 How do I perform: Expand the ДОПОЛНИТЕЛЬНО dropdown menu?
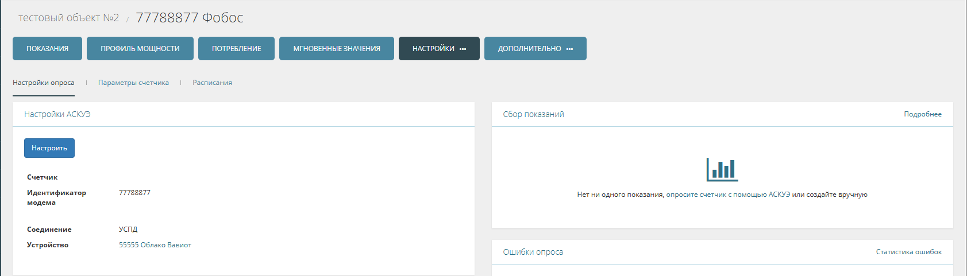(535, 49)
